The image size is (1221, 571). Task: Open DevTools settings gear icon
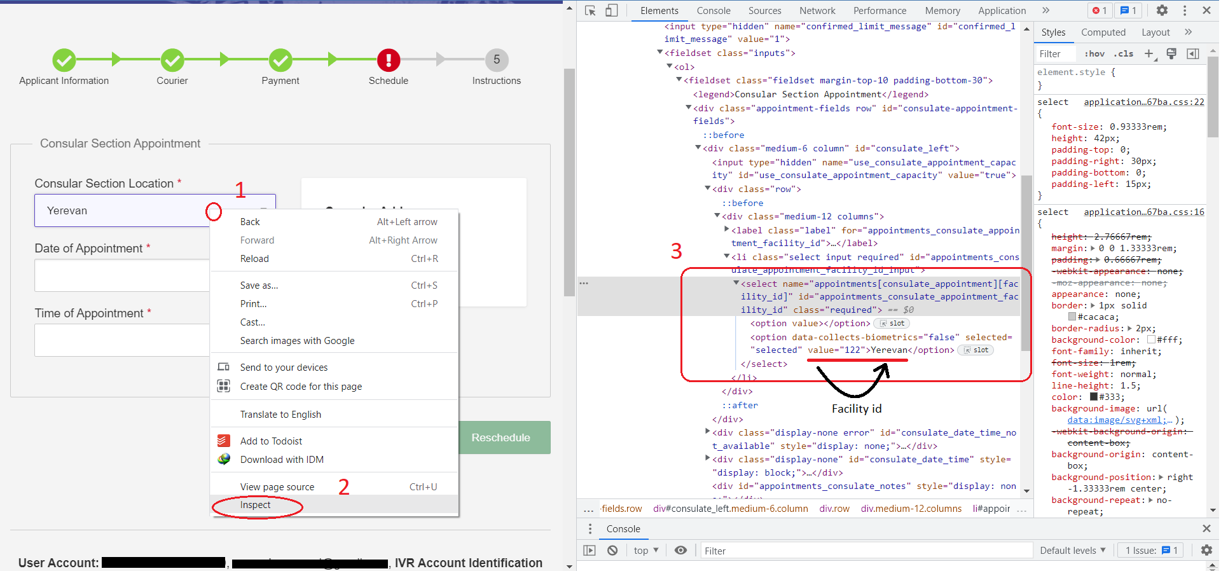click(1162, 10)
